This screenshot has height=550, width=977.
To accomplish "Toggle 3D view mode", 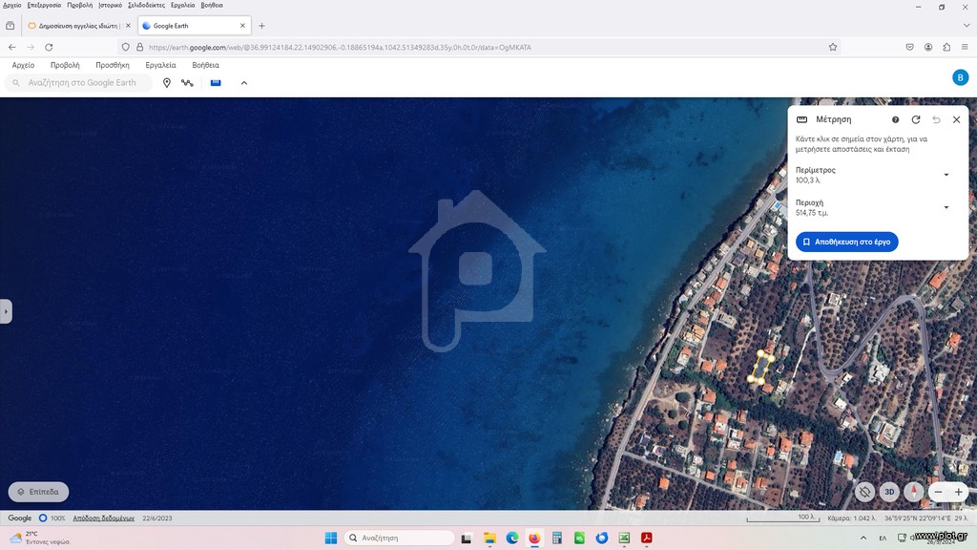I will coord(889,492).
